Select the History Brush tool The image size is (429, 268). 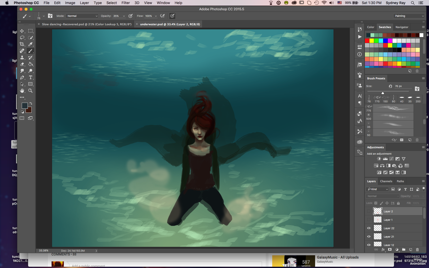coord(30,57)
